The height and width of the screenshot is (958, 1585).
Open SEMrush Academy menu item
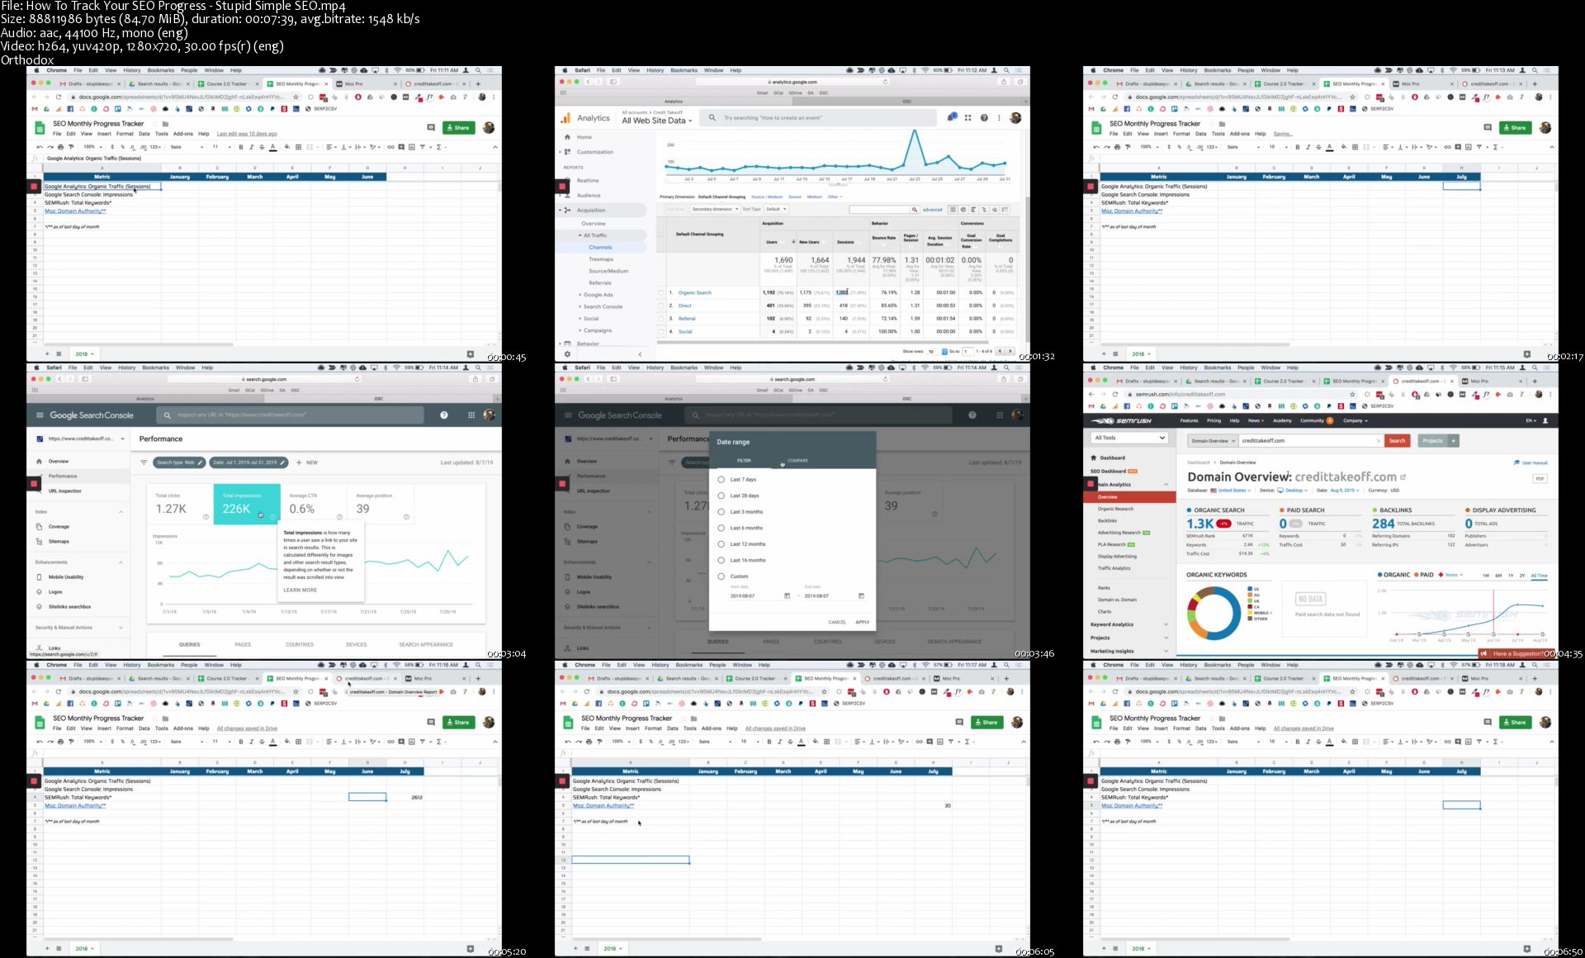point(1281,420)
